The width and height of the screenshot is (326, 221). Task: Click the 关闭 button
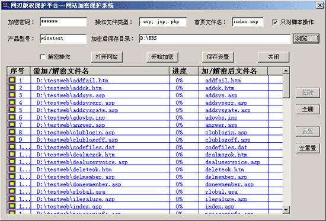[x=273, y=57]
